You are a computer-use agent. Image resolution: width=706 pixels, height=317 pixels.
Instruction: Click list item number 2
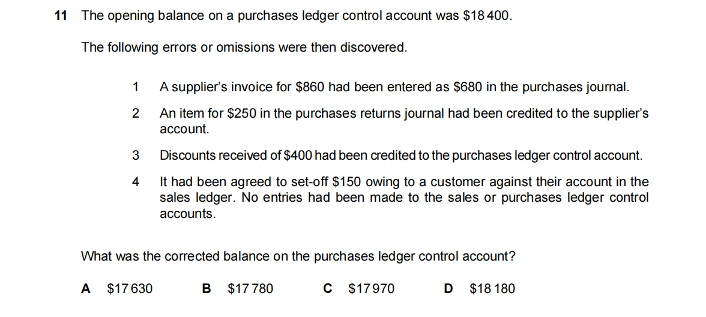click(136, 113)
